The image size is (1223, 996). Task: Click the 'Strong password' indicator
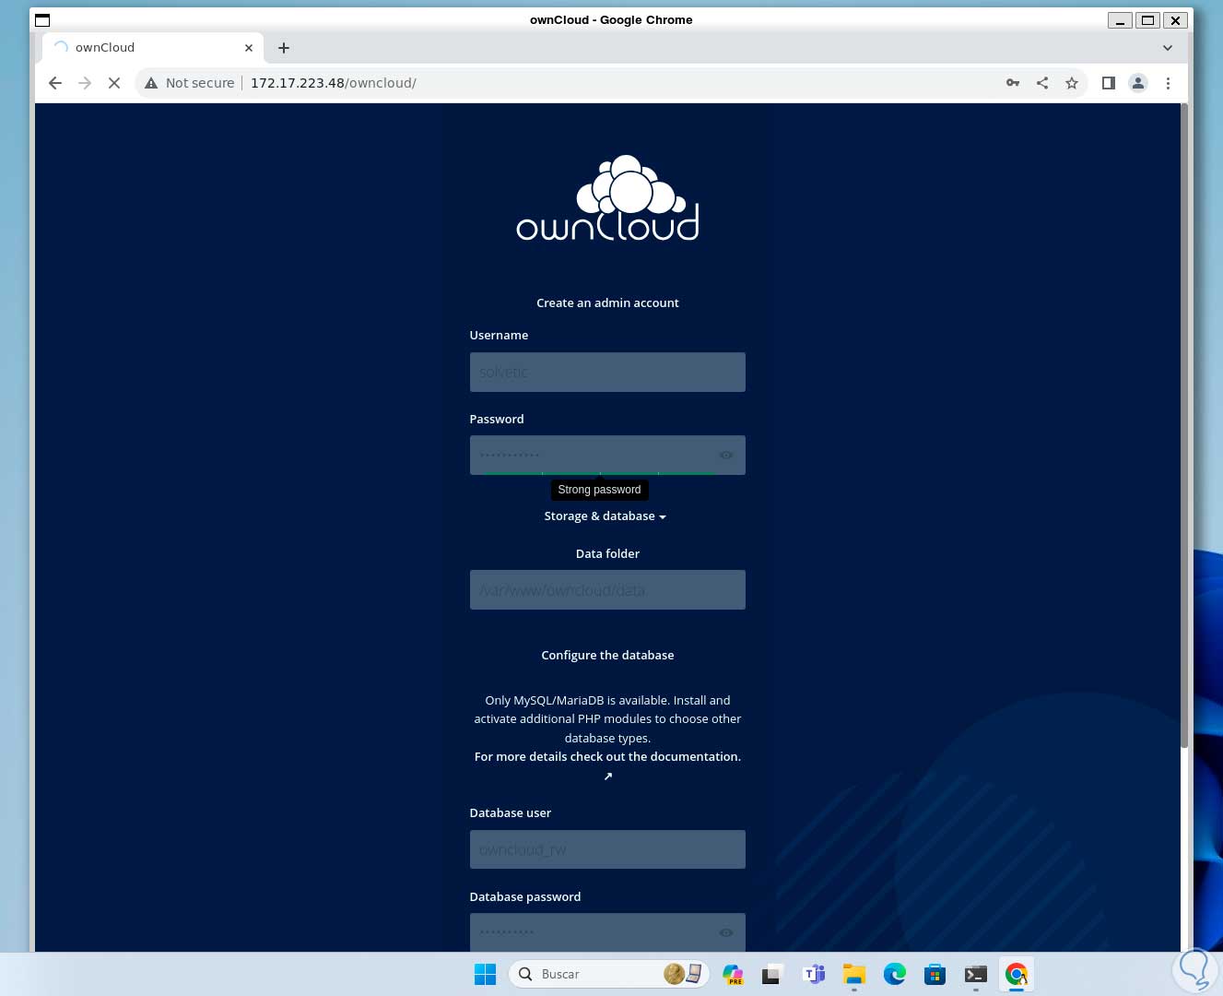tap(599, 490)
